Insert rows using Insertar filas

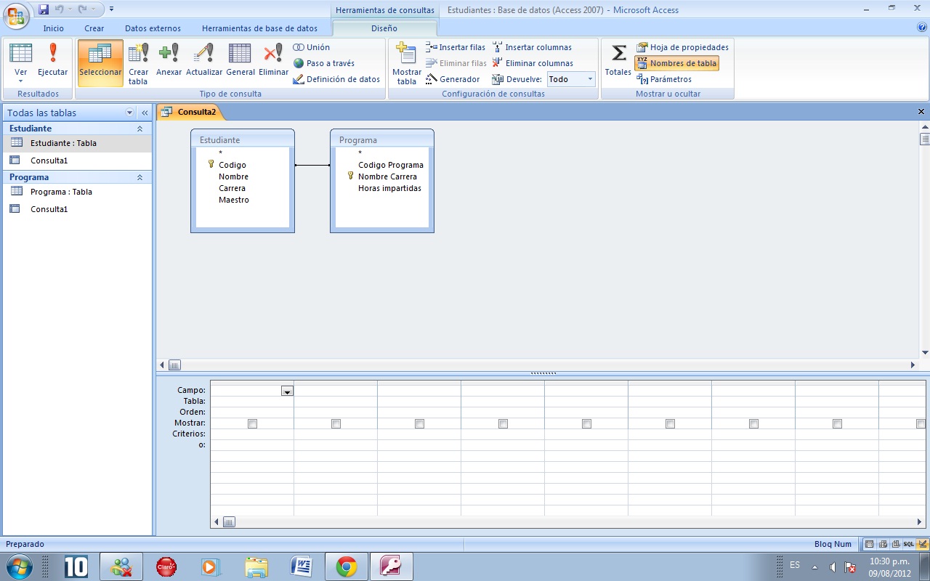coord(456,46)
